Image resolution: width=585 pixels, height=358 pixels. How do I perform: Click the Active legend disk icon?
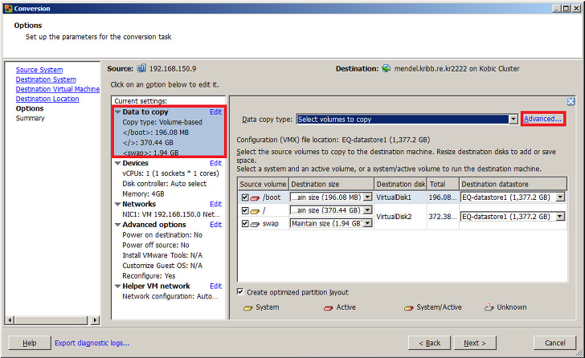329,308
